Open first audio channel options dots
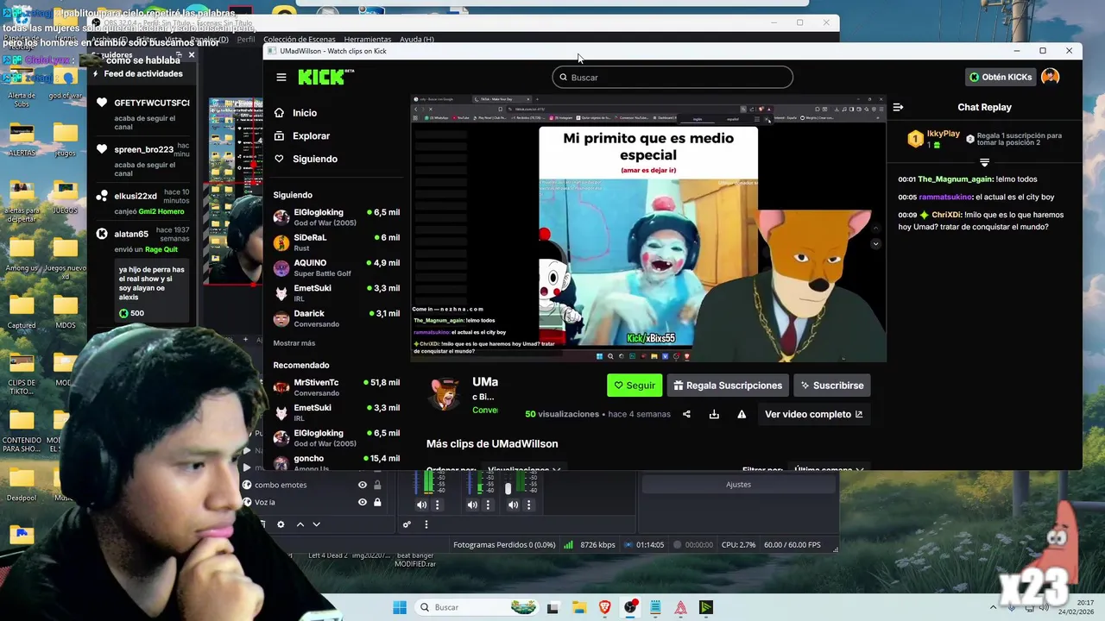 coord(437,505)
